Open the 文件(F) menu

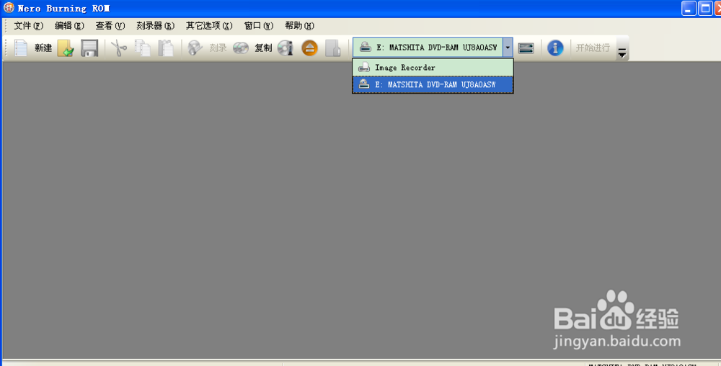[x=29, y=26]
